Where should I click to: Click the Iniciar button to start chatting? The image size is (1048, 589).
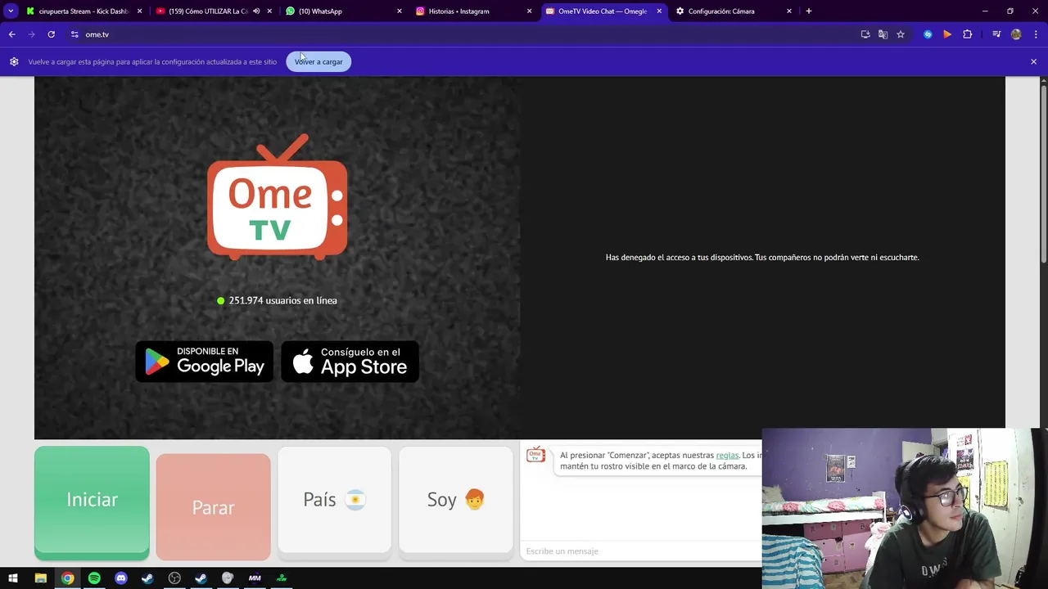point(92,501)
